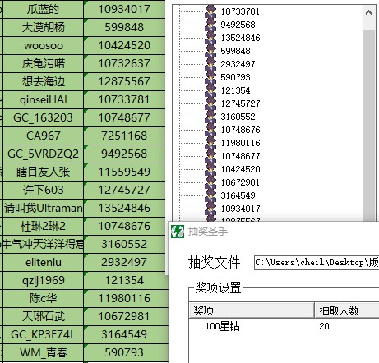Click spreadsheet cell GC_5VRDZQ2
Viewport: 379px width, 363px height.
pyautogui.click(x=43, y=154)
